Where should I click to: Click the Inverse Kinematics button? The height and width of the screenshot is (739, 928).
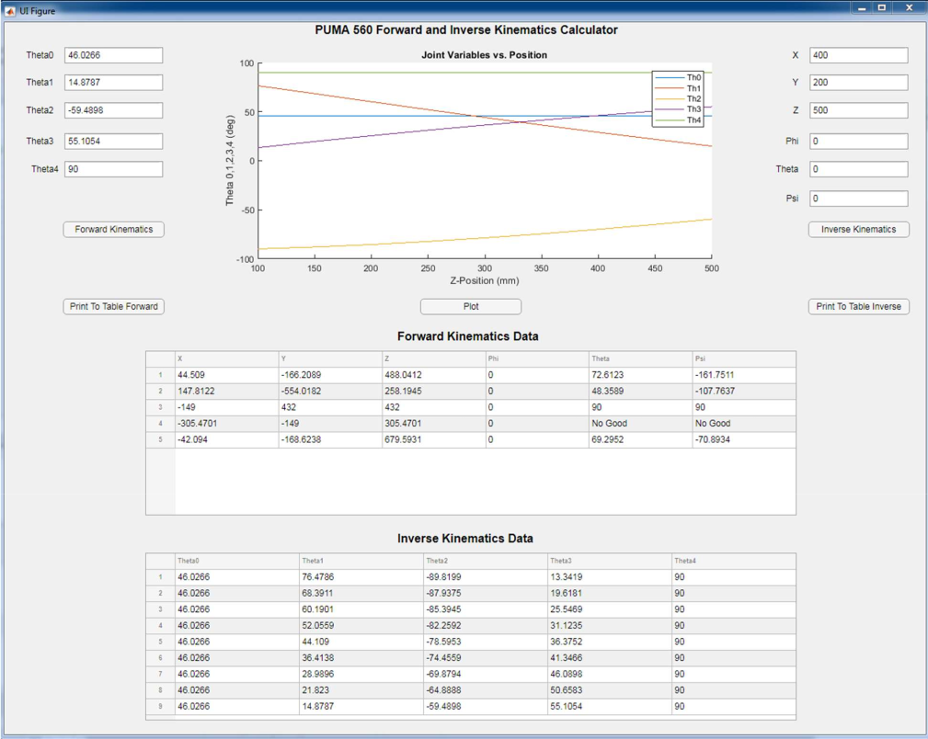[859, 230]
